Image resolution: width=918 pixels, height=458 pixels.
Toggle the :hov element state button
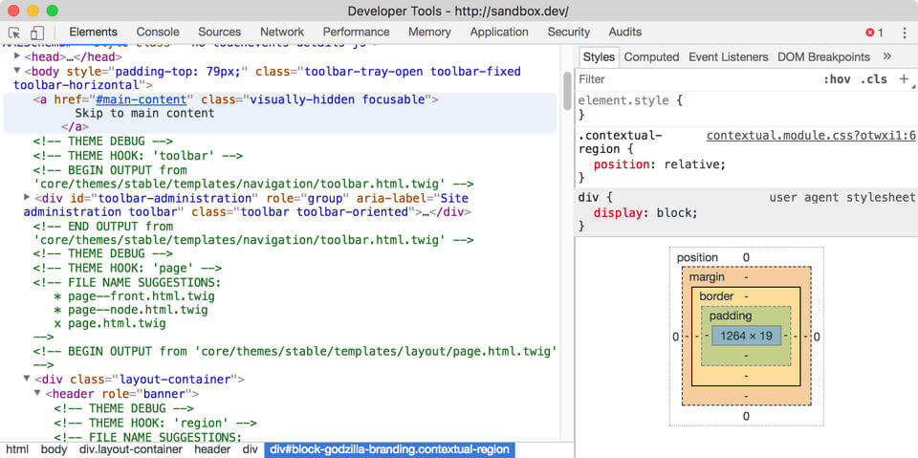click(x=837, y=79)
